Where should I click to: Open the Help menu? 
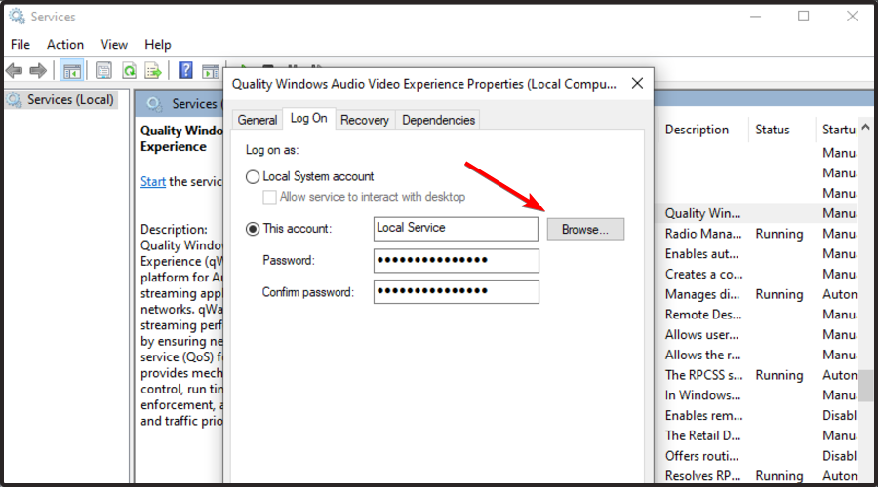click(x=158, y=44)
